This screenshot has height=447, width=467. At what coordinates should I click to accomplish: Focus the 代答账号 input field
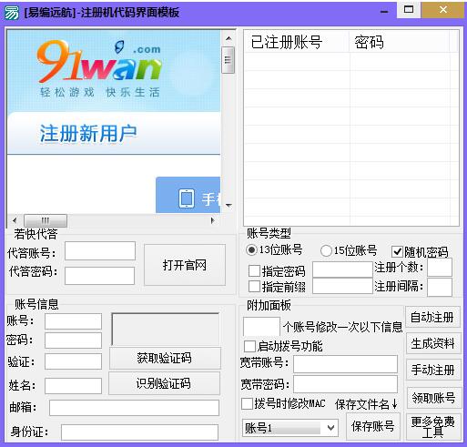tap(100, 250)
